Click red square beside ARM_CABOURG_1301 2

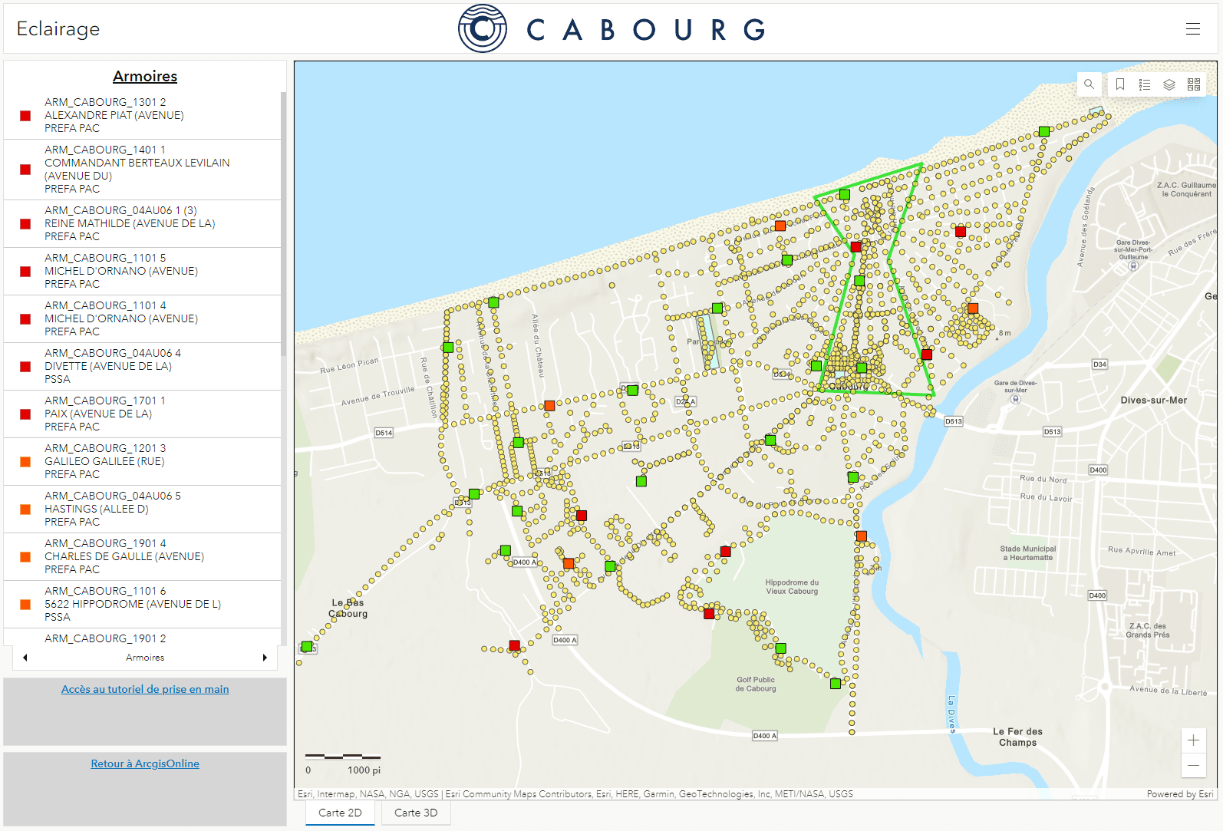[x=25, y=116]
